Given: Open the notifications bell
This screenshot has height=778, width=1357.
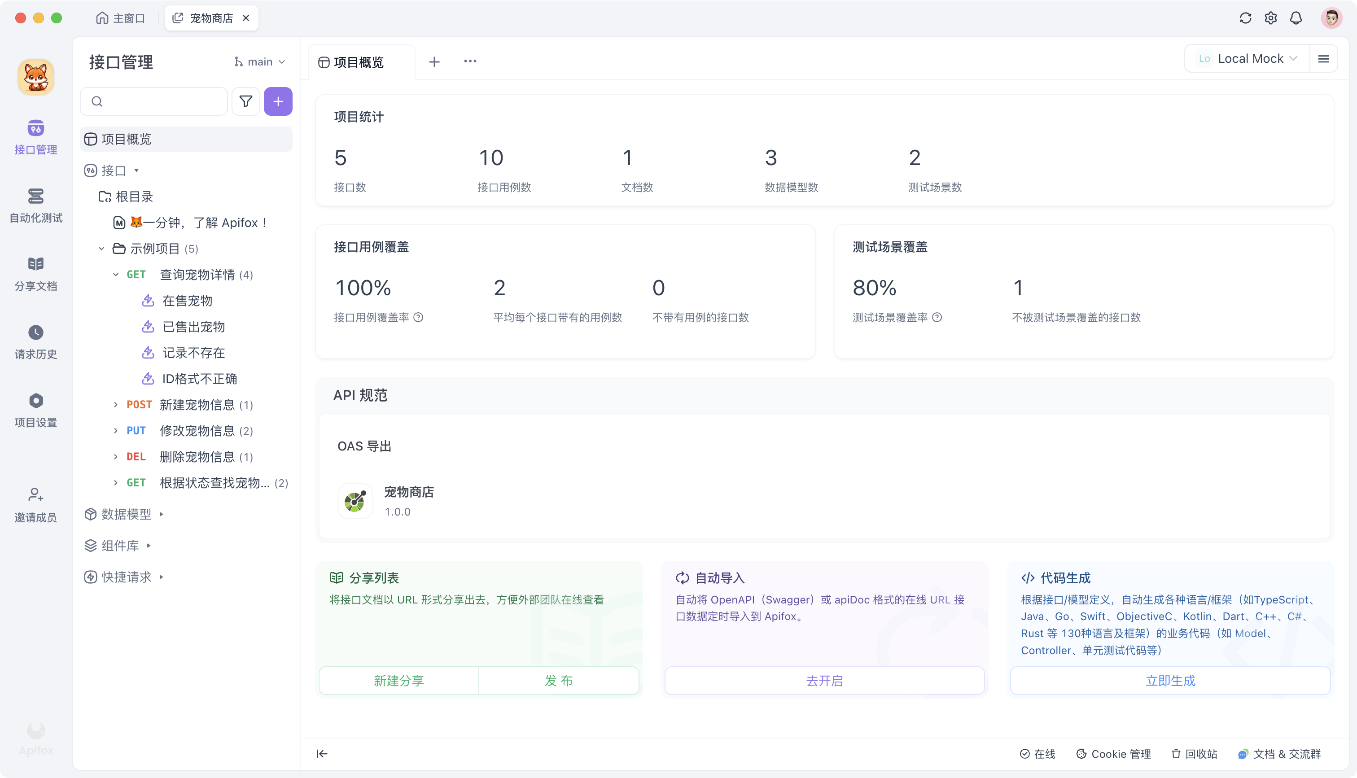Looking at the screenshot, I should click(x=1296, y=17).
